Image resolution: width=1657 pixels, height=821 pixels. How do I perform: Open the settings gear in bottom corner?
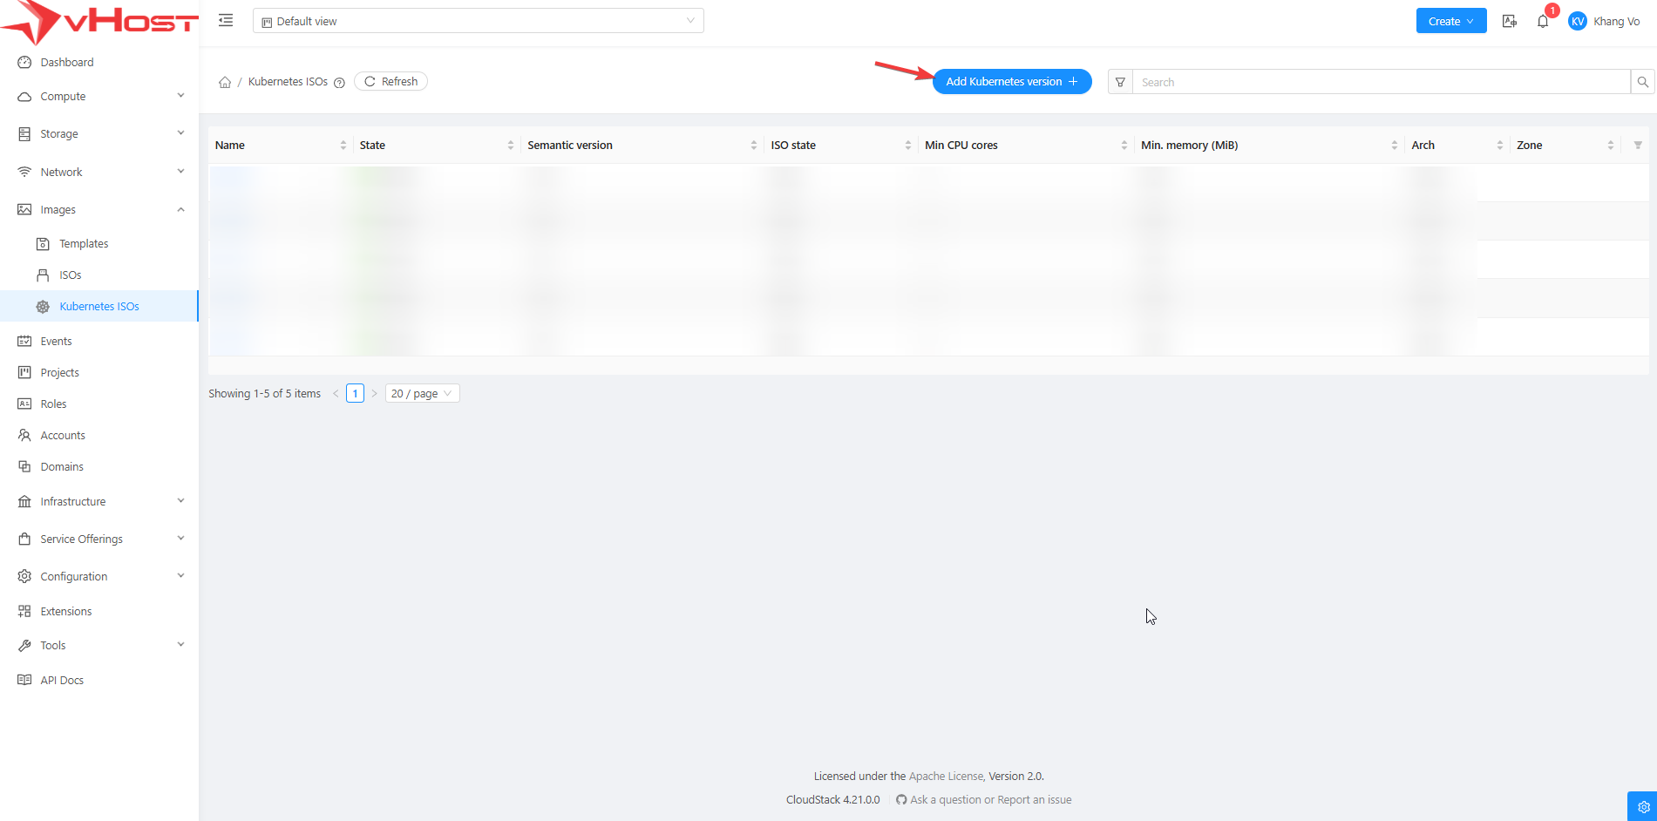pyautogui.click(x=1643, y=806)
